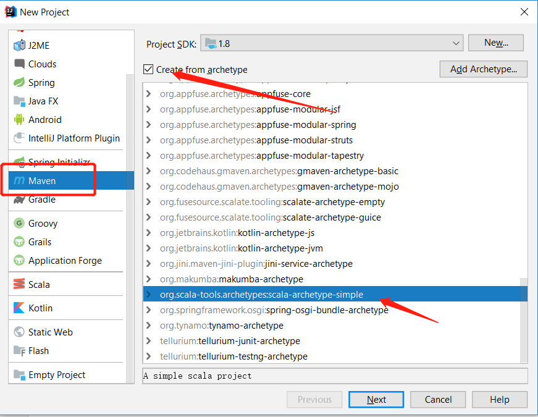538x417 pixels.
Task: Expand the kotlin-archetype-jvm node
Action: pos(149,248)
